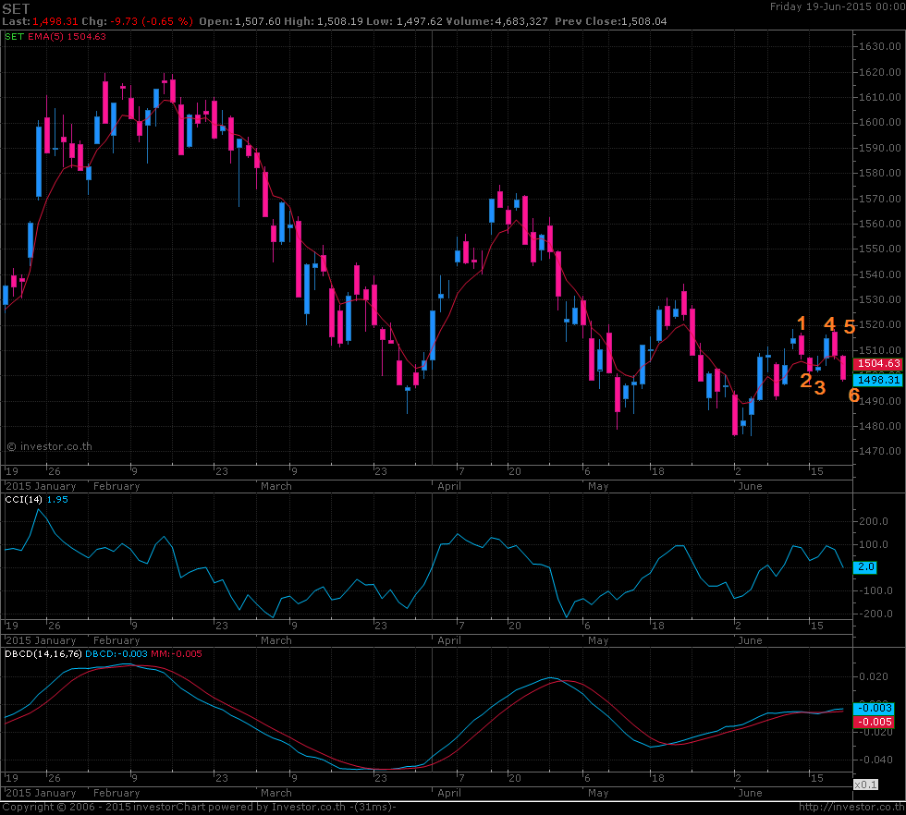This screenshot has width=906, height=815.
Task: Click the orange number 1 annotation
Action: [802, 322]
